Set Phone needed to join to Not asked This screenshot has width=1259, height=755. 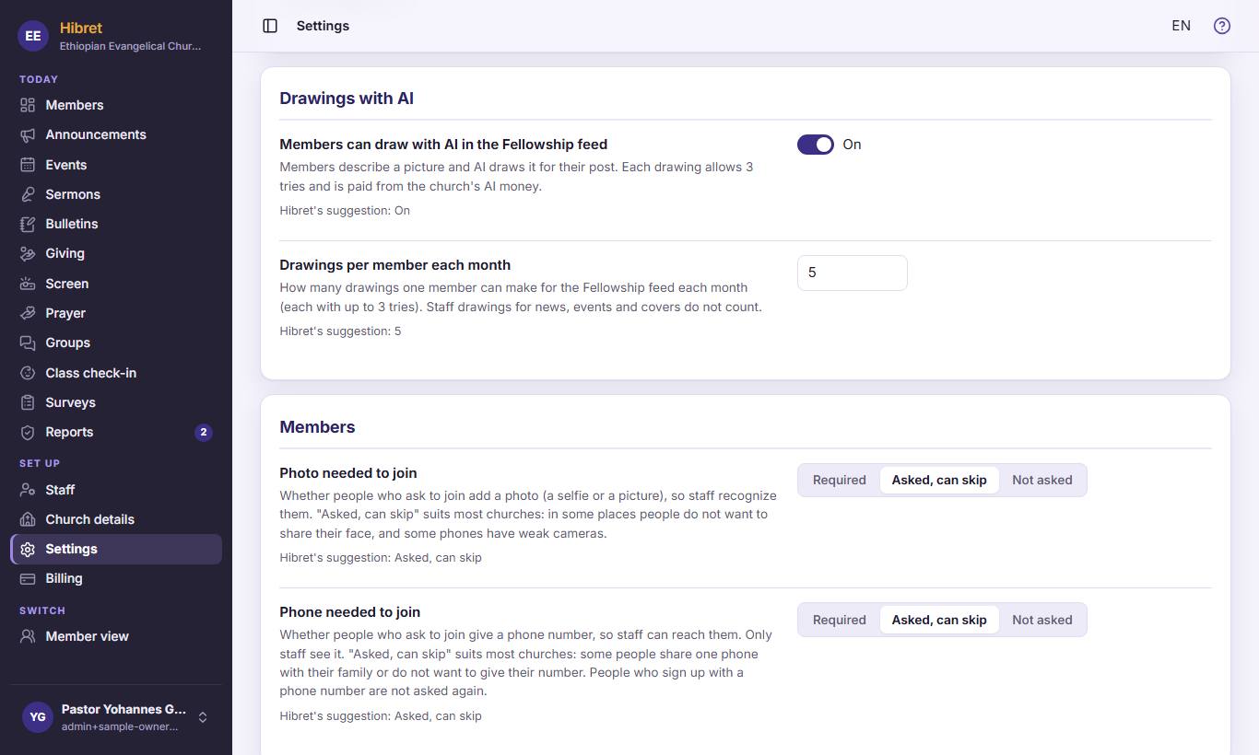[1042, 620]
